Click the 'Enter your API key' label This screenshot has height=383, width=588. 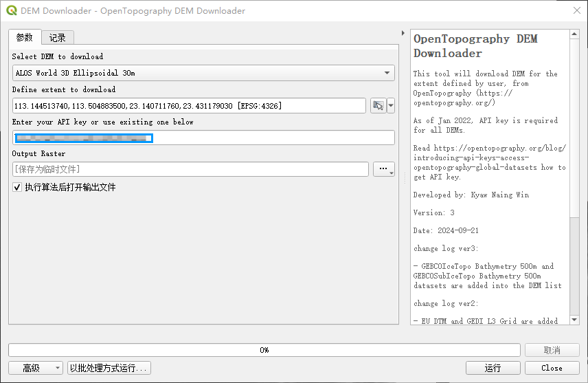pos(103,122)
